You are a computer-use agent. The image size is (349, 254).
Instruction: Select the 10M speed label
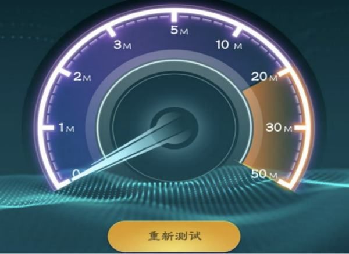click(x=229, y=45)
